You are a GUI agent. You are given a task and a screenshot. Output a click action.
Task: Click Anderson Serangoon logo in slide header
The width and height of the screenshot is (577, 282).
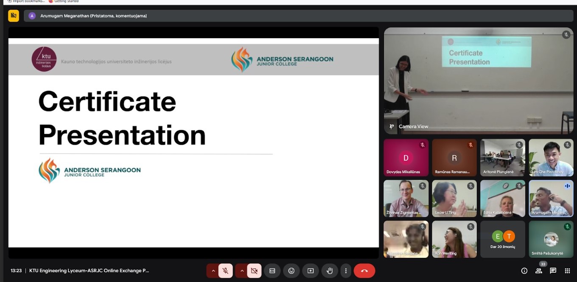click(282, 60)
